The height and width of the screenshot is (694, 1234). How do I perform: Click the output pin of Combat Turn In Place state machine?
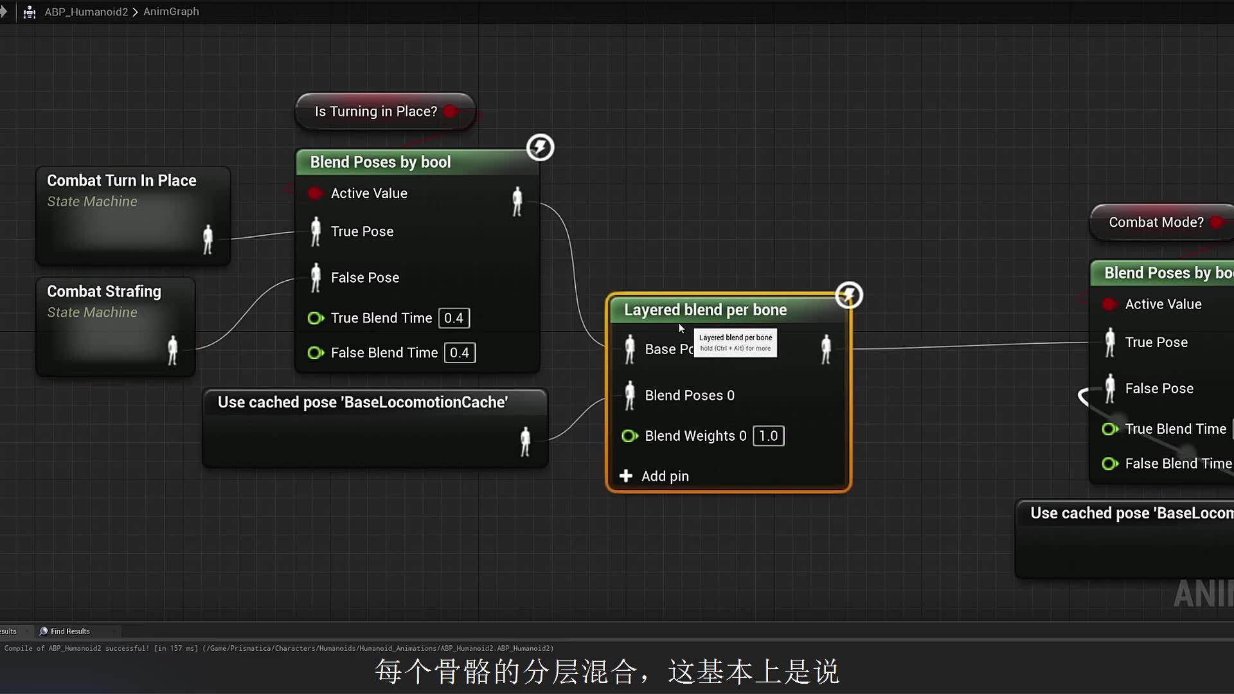(208, 241)
